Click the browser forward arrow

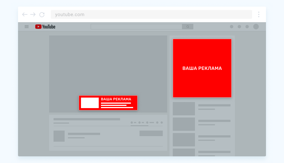tap(33, 14)
